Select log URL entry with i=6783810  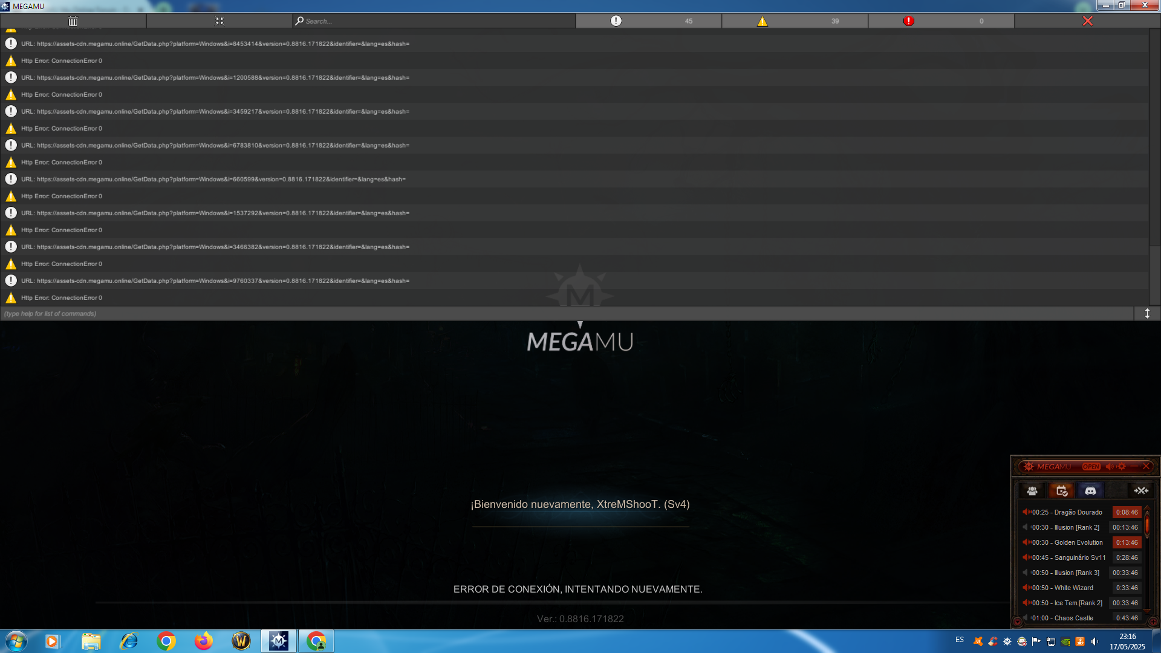coord(574,145)
